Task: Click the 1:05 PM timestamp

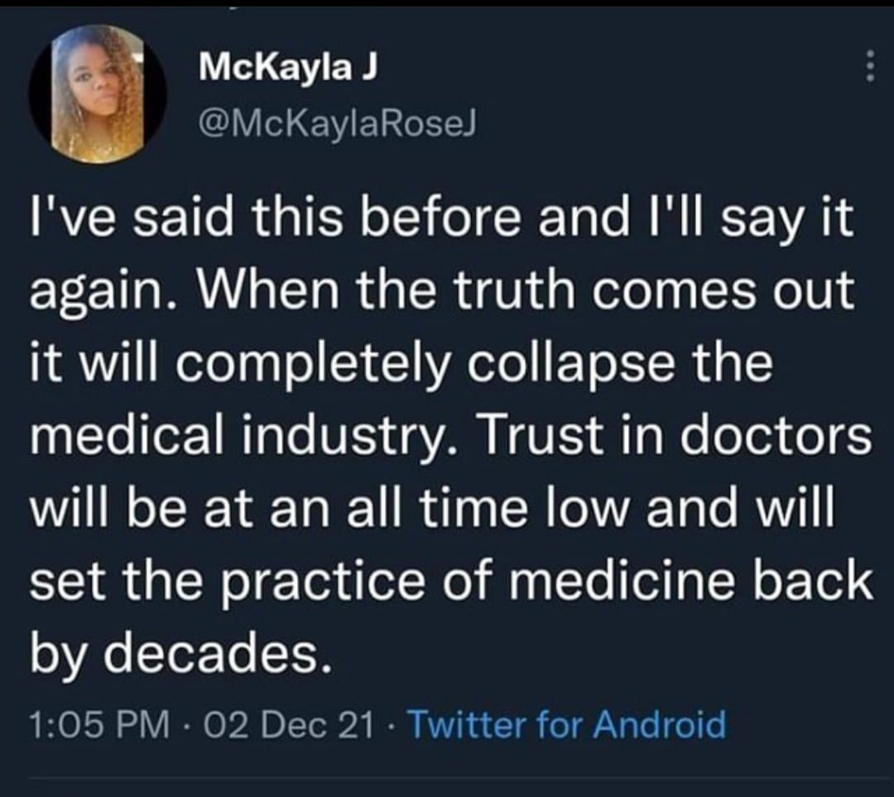Action: point(97,725)
